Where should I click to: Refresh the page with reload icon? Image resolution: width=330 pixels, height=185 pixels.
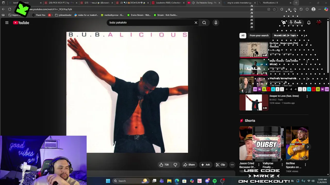pos(10,9)
